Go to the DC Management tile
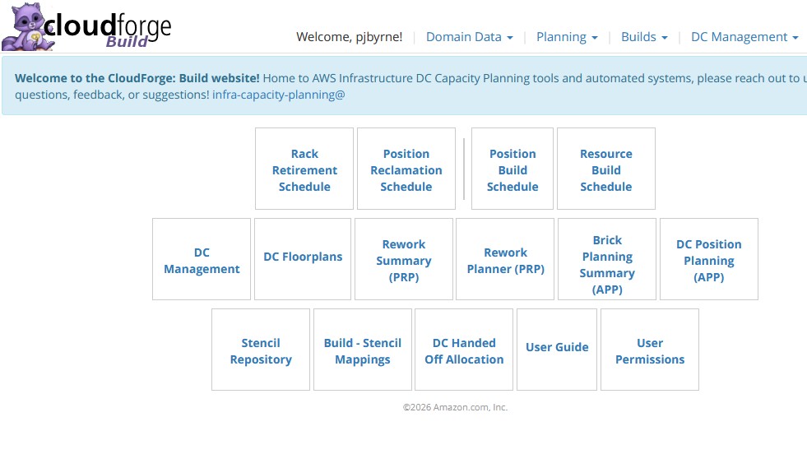Screen dimensions: 807x468 [202, 260]
